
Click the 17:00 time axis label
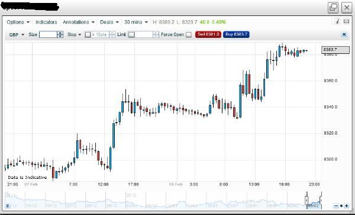133,184
